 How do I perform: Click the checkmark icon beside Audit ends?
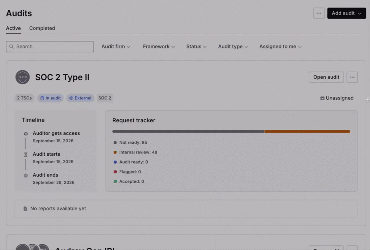click(26, 176)
